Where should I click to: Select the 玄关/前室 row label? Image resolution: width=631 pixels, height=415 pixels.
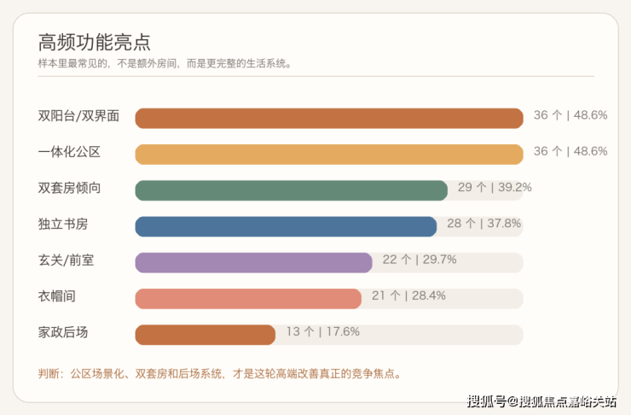66,260
